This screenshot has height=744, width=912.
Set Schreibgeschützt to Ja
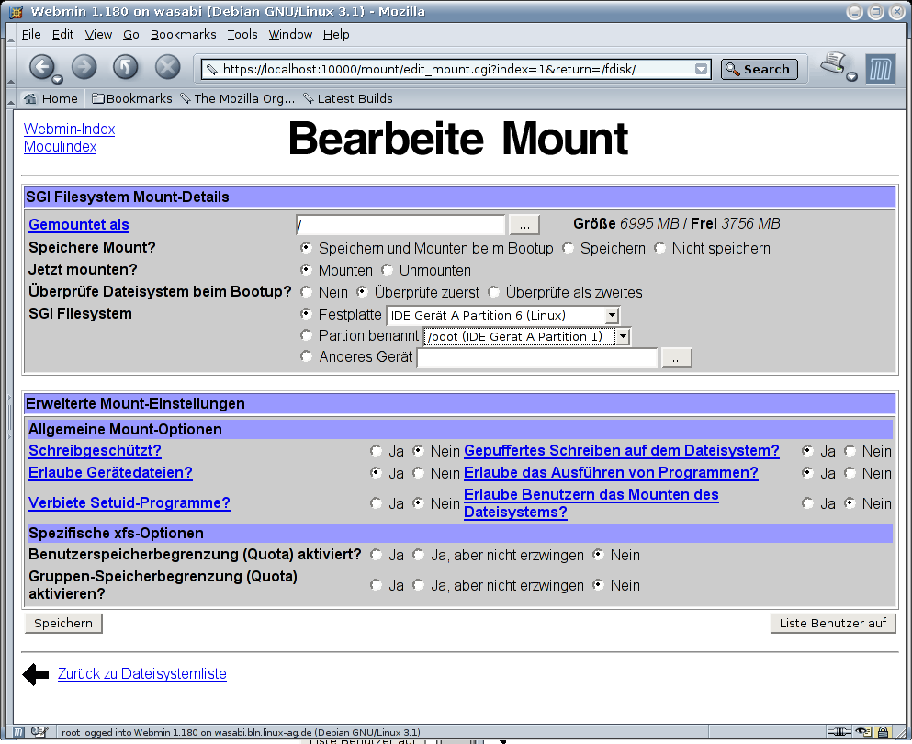[x=377, y=451]
